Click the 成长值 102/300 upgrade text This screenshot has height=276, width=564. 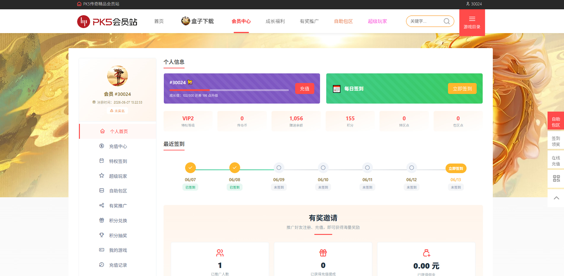click(194, 96)
